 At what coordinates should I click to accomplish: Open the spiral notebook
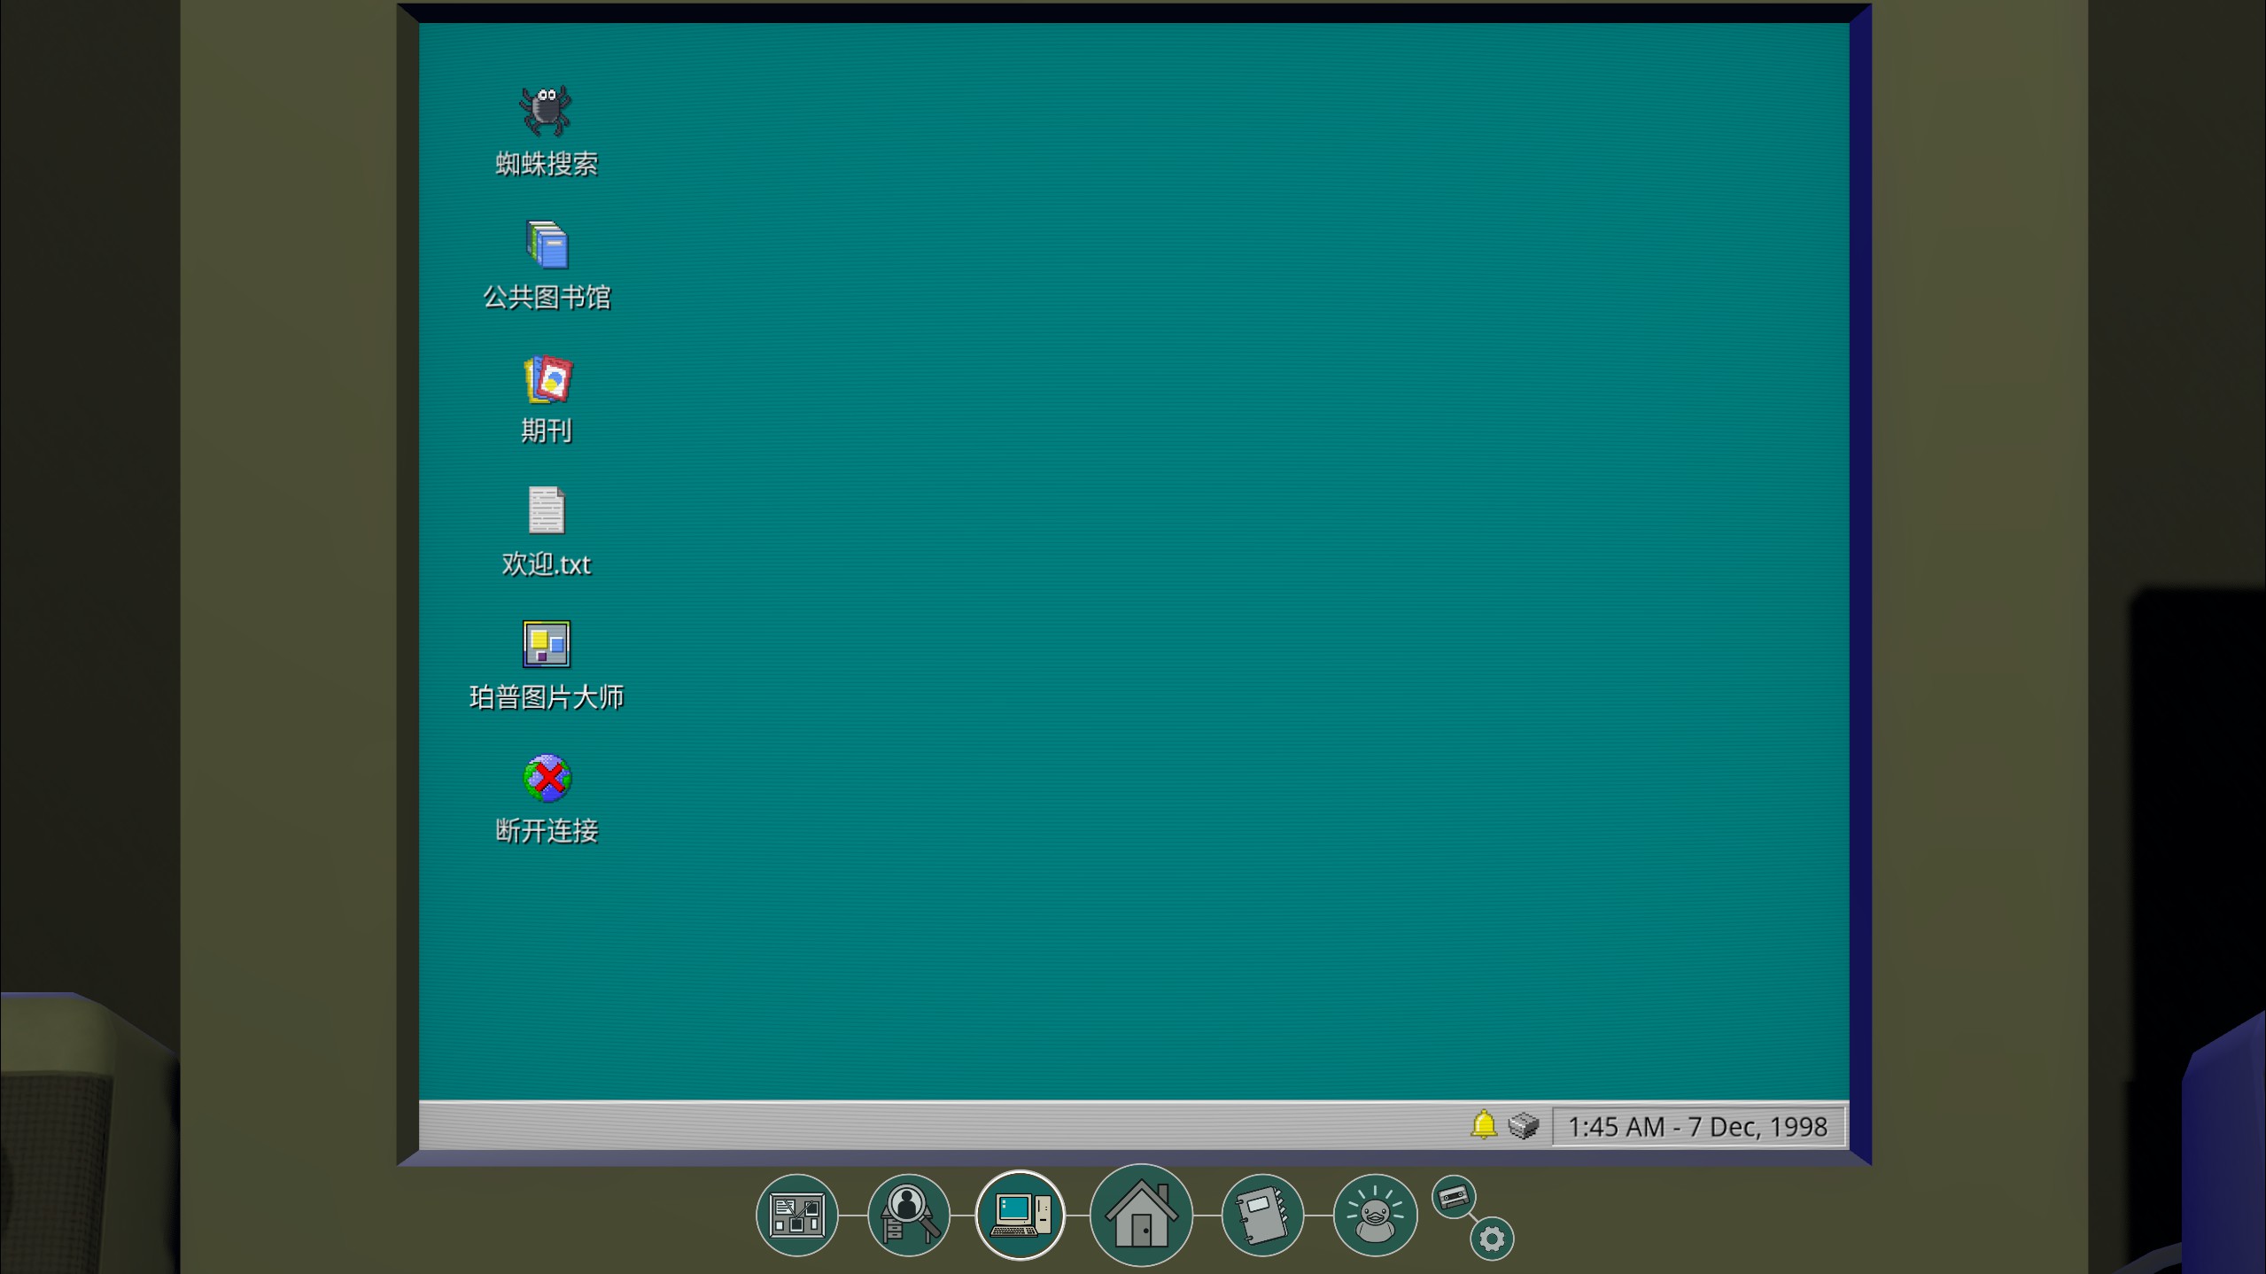1261,1215
